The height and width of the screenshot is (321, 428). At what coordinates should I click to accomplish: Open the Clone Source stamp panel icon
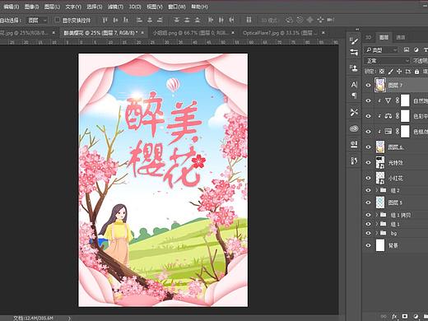coord(354,67)
